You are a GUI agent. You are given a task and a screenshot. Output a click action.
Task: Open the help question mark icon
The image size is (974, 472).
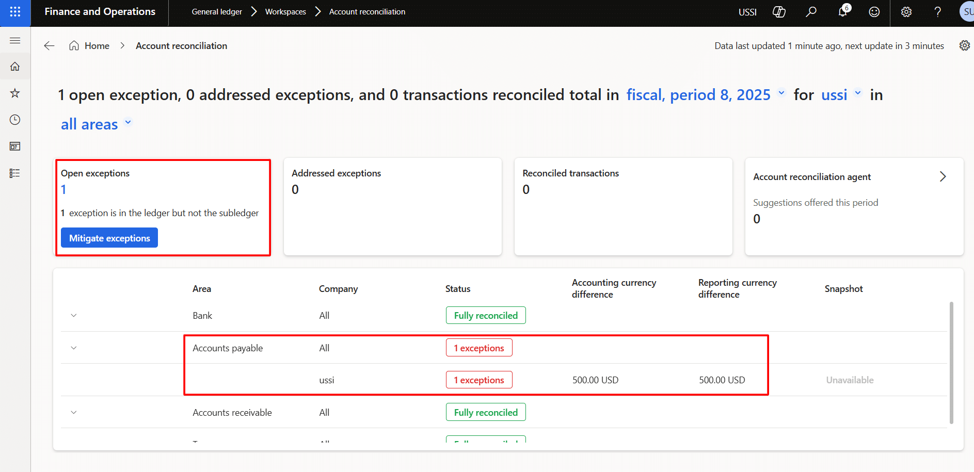click(937, 12)
